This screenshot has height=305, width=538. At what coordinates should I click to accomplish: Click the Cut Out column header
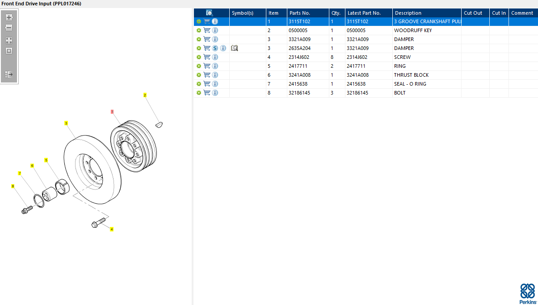coord(475,13)
